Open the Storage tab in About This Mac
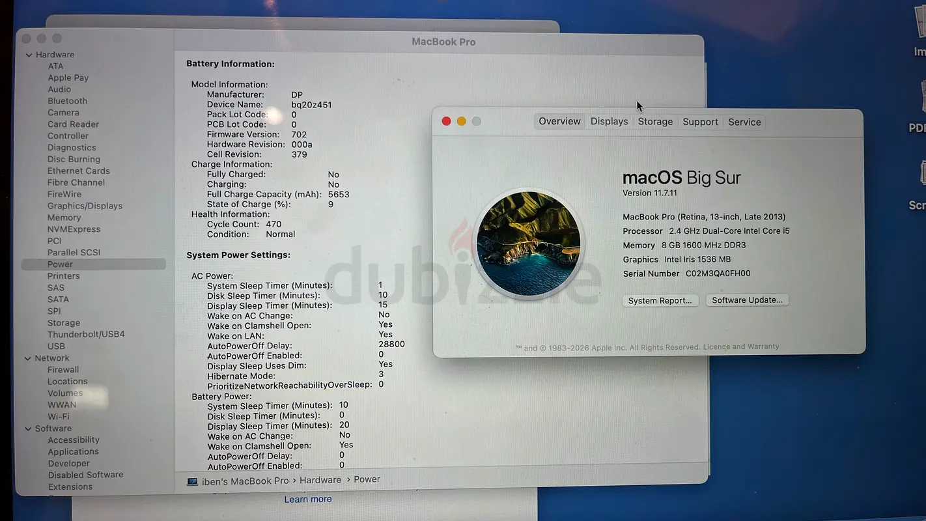926x521 pixels. point(655,122)
